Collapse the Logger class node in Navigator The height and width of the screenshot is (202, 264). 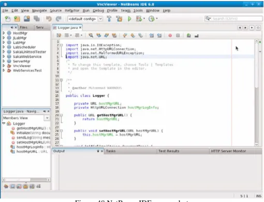[4, 123]
